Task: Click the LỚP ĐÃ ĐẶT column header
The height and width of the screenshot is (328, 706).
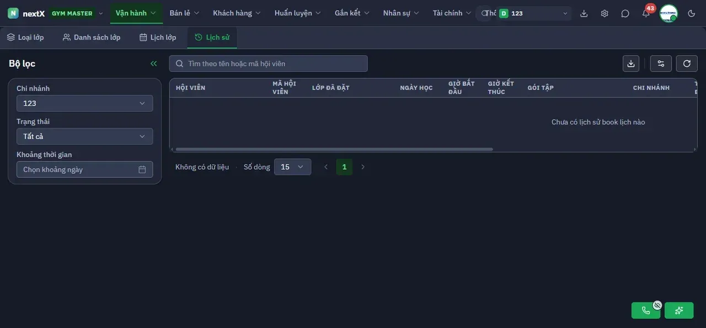Action: point(331,88)
